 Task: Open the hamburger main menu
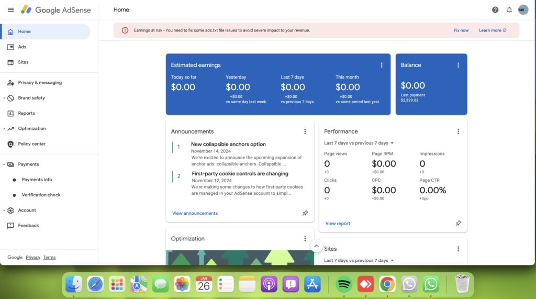(10, 10)
